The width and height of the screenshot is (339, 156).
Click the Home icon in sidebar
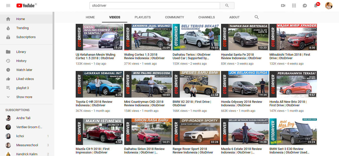pos(8,19)
